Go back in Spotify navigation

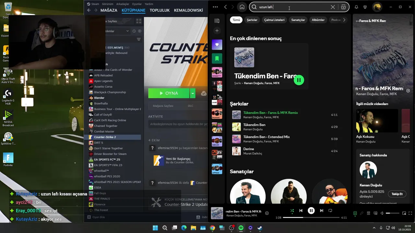(x=226, y=7)
